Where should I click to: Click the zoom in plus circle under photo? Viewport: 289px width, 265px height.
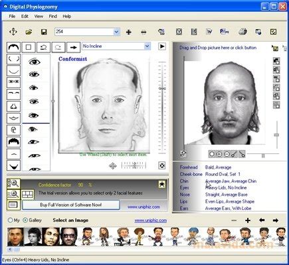tap(219, 154)
